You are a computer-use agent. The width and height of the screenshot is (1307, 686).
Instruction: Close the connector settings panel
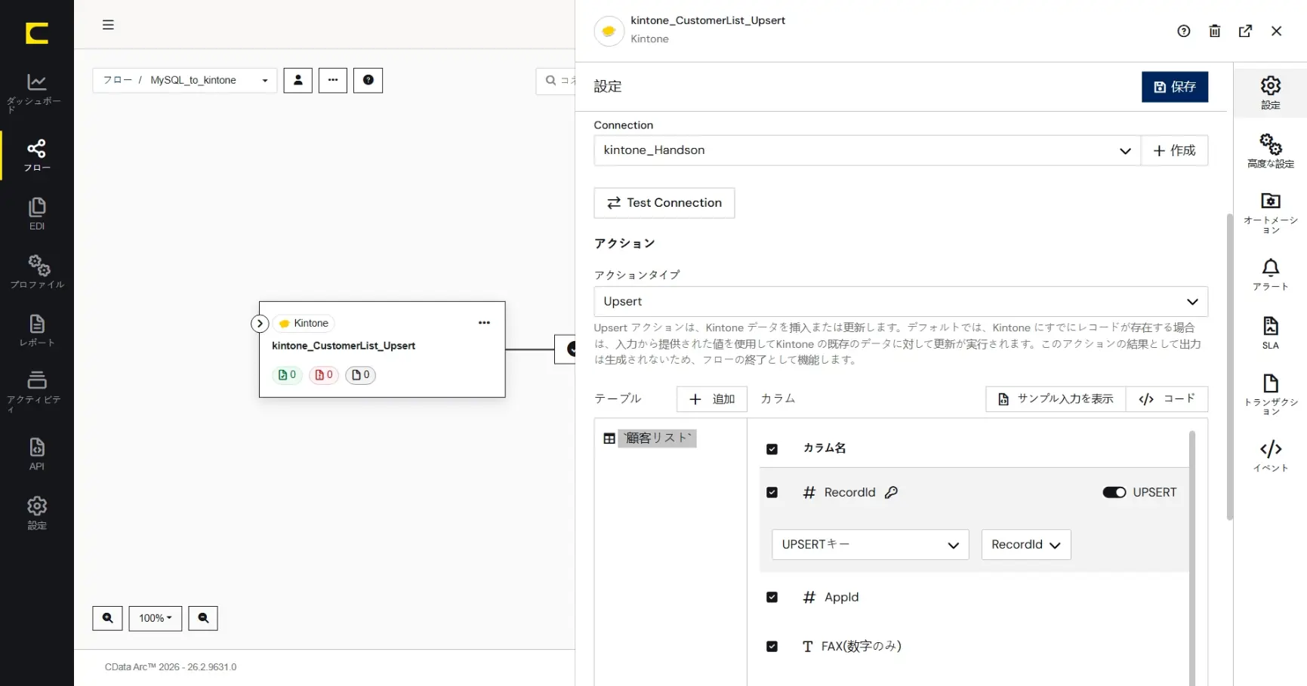(1277, 31)
